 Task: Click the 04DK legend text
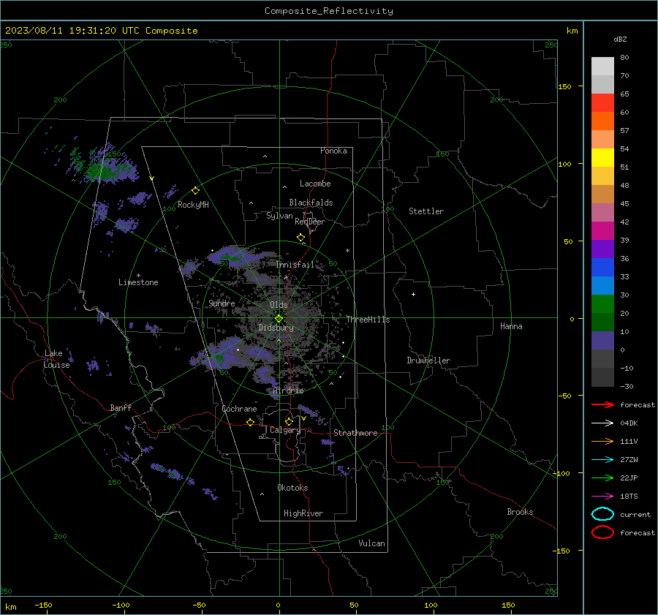(629, 423)
